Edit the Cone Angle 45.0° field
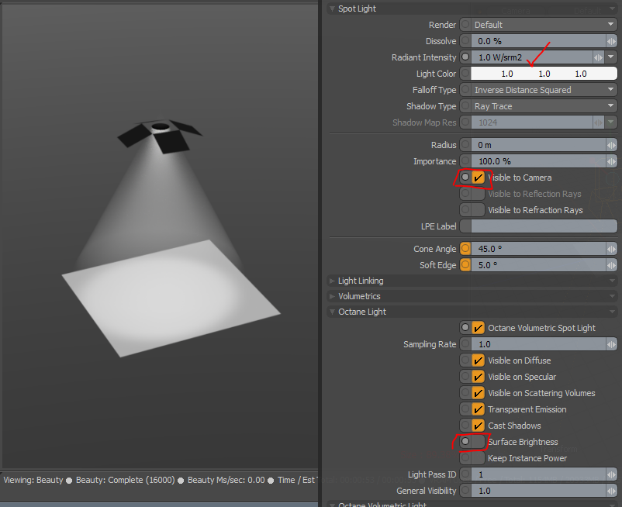This screenshot has height=507, width=622. click(x=538, y=249)
